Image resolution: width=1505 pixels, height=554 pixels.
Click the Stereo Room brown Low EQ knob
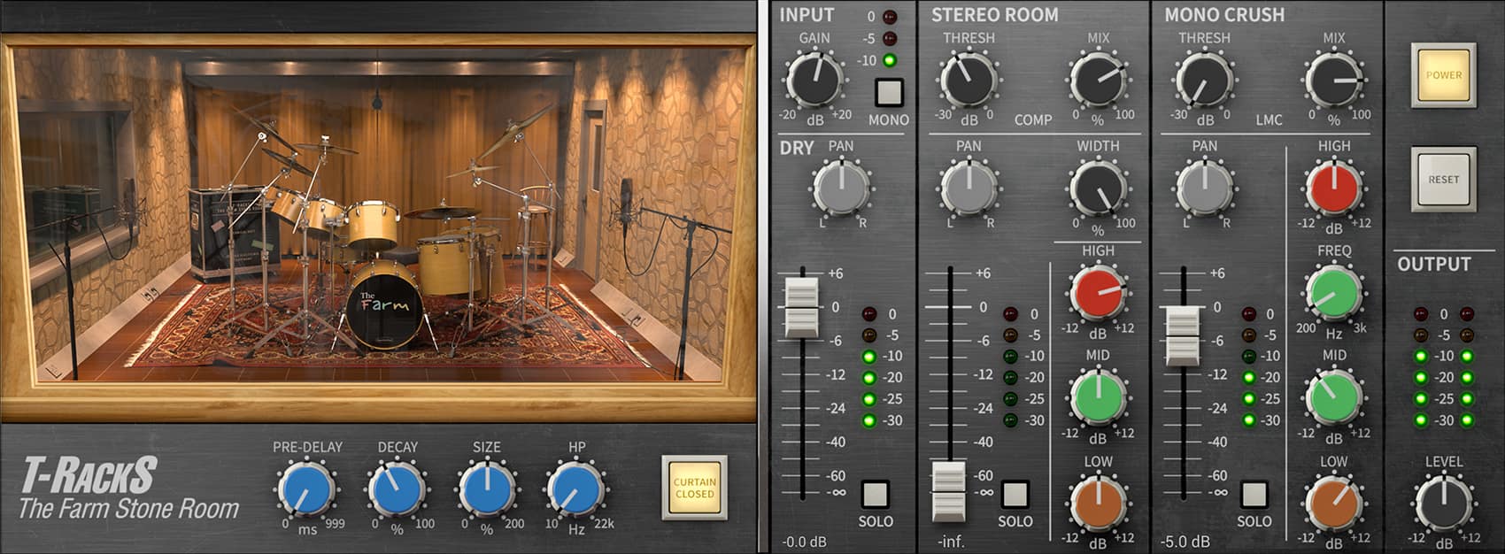pyautogui.click(x=1098, y=503)
